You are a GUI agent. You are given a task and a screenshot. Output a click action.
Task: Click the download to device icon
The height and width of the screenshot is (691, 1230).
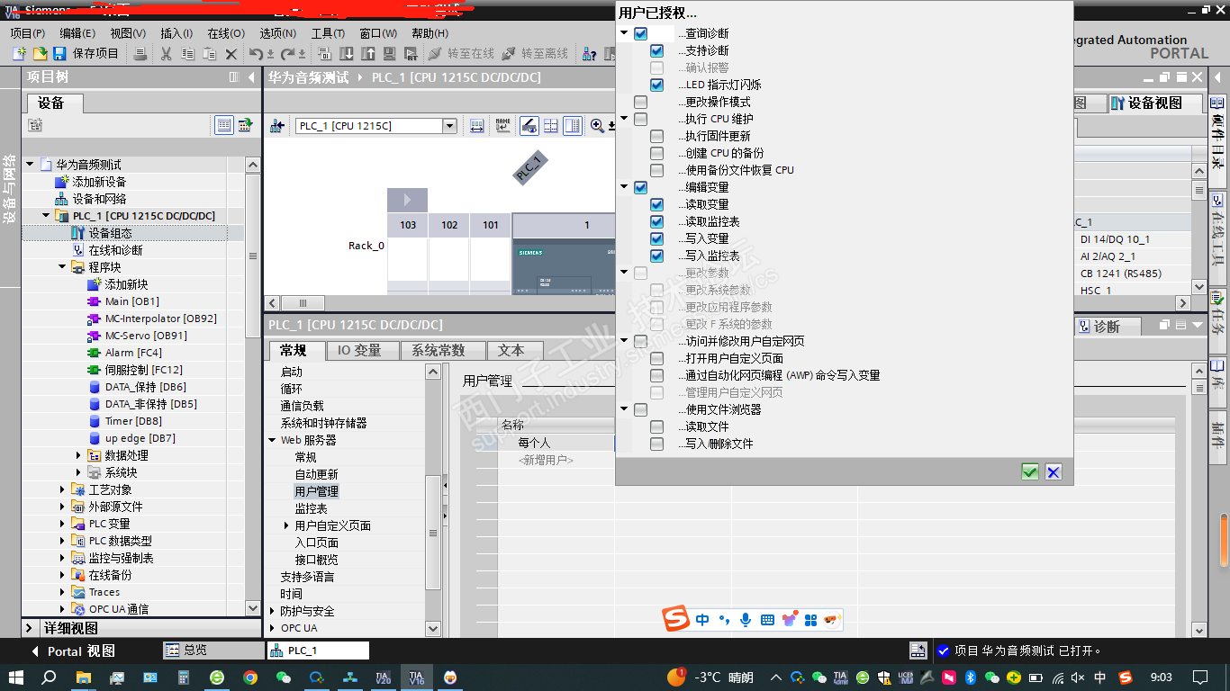coord(347,54)
